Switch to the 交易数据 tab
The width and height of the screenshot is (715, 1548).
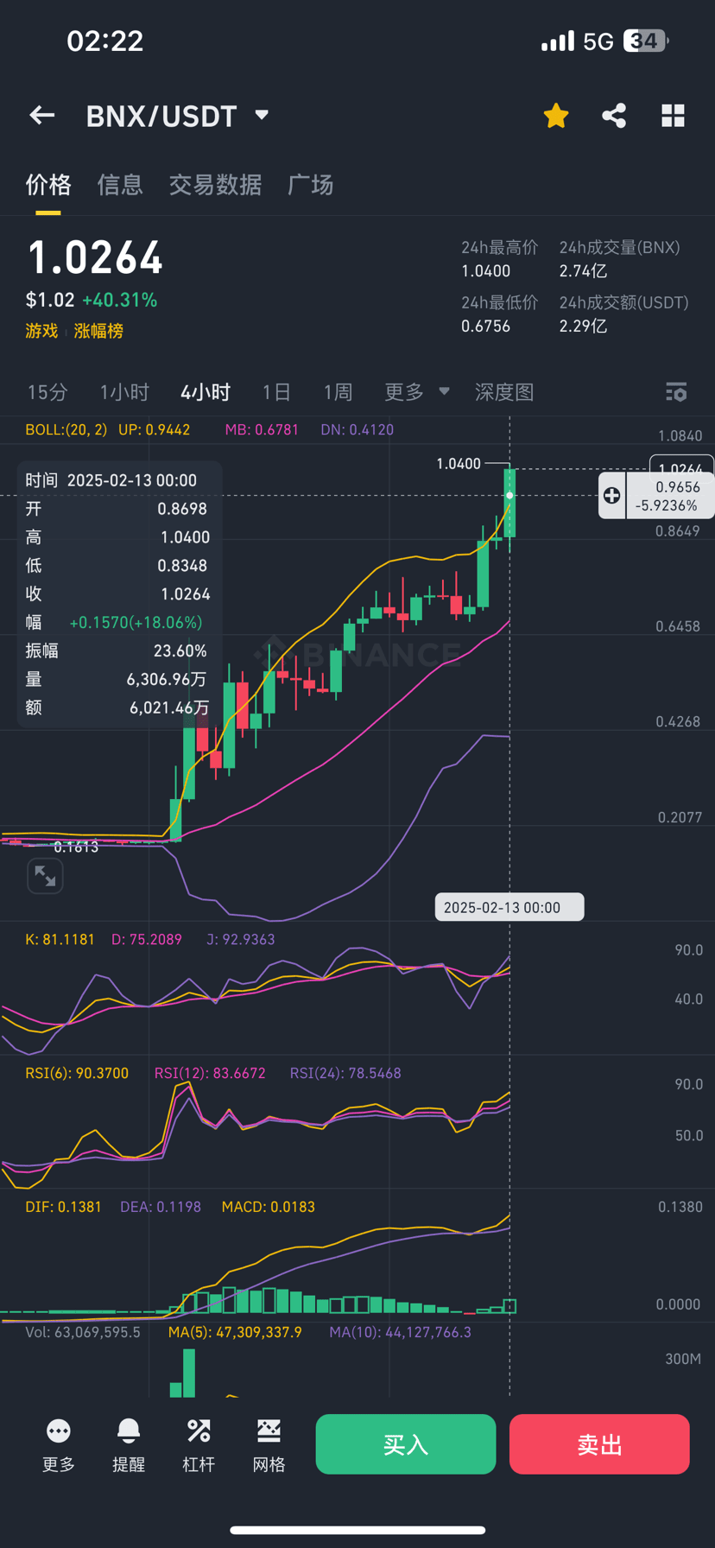point(215,184)
